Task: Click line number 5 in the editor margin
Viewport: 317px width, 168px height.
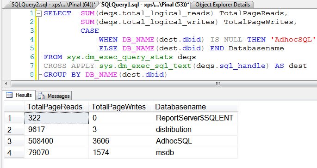Action: (32, 48)
